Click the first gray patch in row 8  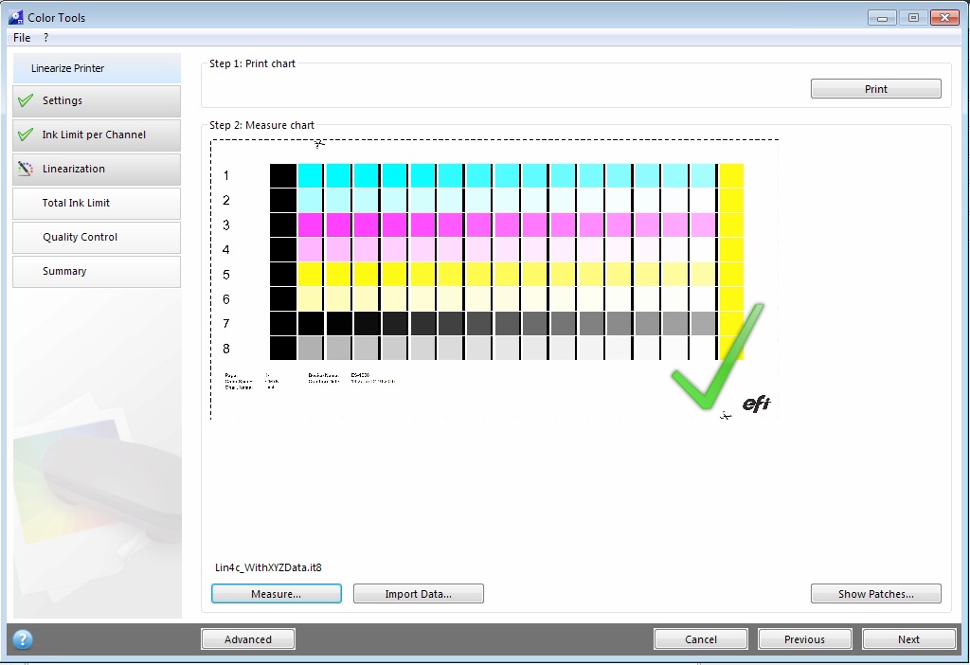pos(311,349)
